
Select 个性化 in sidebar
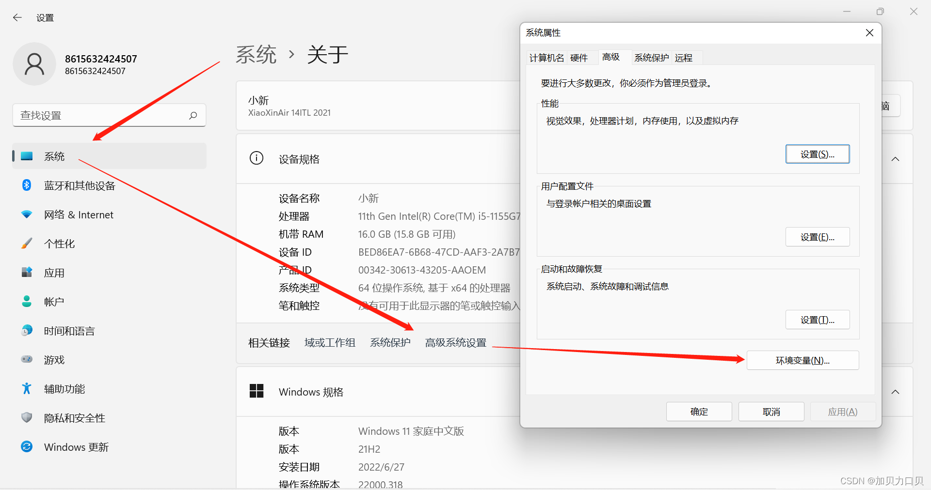pyautogui.click(x=109, y=244)
